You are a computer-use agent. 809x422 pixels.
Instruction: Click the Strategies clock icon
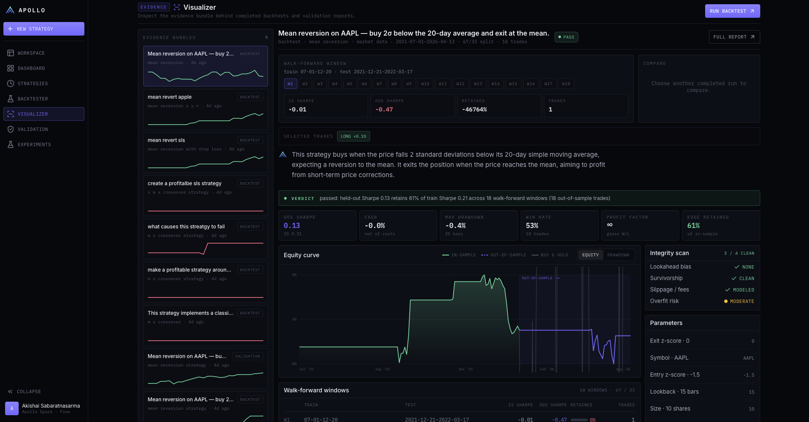11,83
